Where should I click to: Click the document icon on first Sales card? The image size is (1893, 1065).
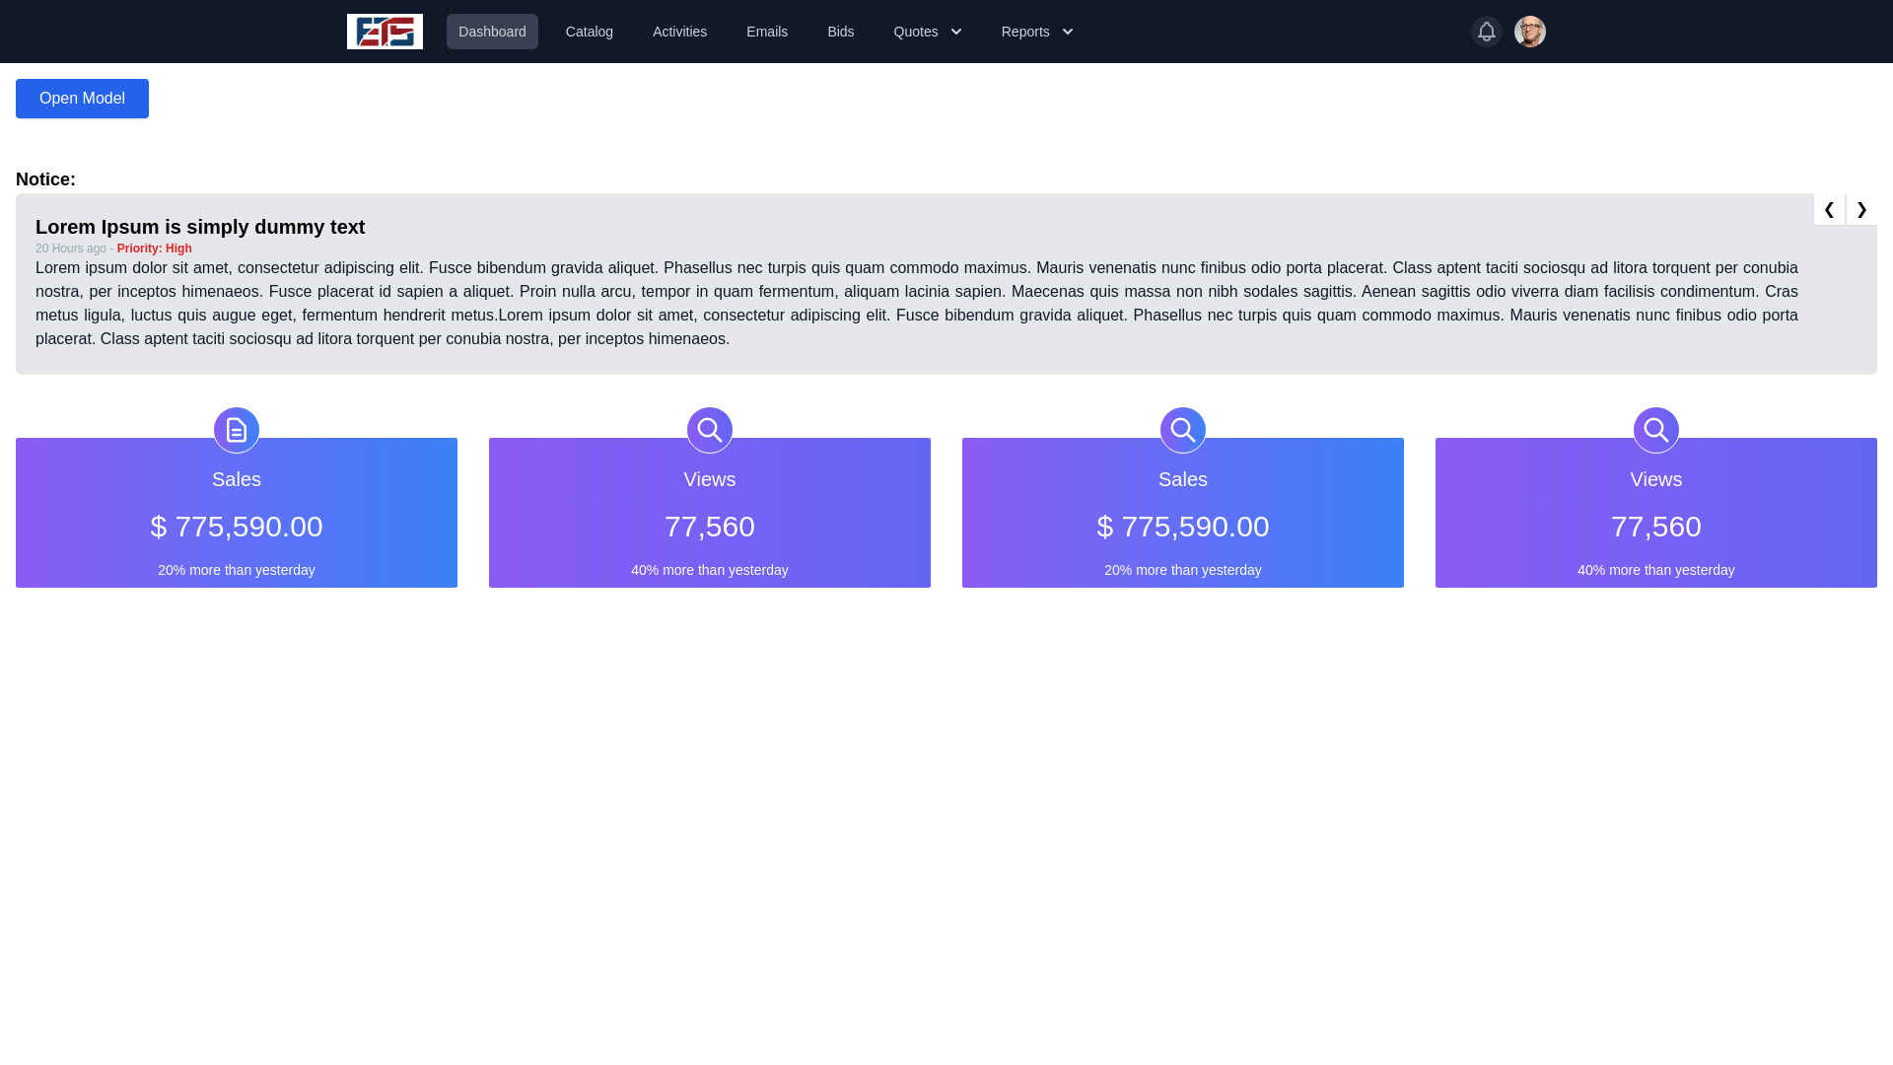(237, 430)
